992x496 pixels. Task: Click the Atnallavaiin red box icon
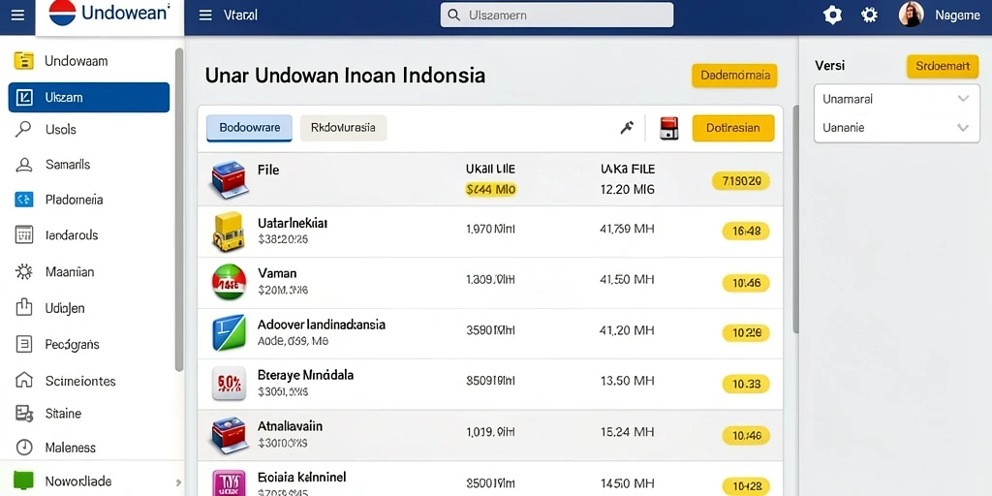pyautogui.click(x=228, y=435)
